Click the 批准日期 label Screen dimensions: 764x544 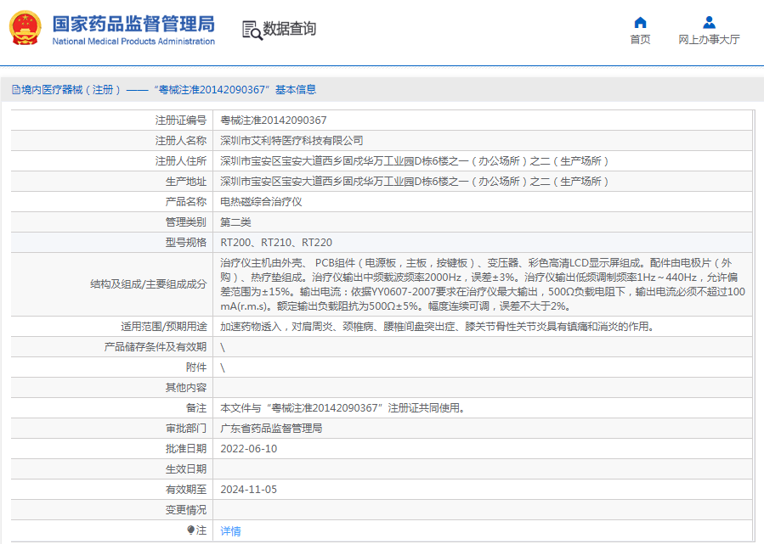pyautogui.click(x=186, y=449)
